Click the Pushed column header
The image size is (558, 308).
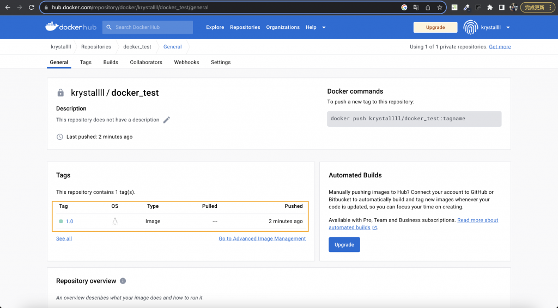click(294, 206)
